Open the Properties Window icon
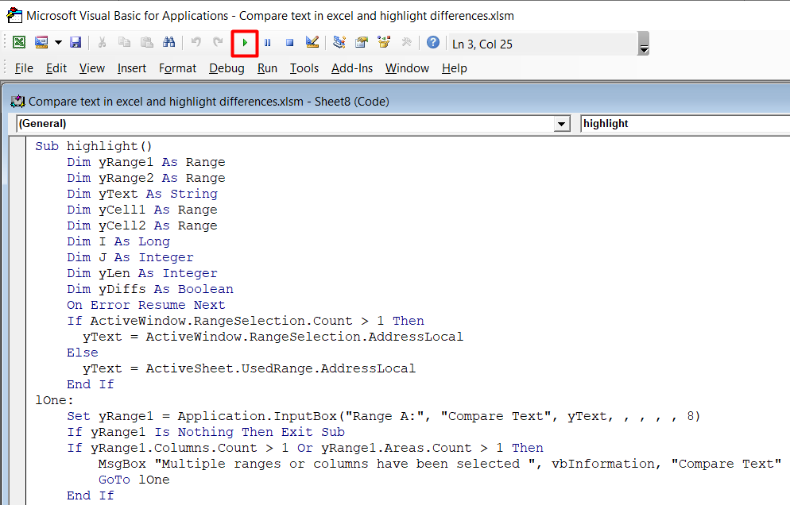 (362, 43)
